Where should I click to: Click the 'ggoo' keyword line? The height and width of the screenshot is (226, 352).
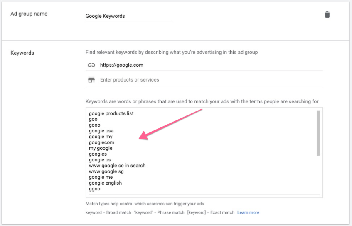click(x=94, y=189)
